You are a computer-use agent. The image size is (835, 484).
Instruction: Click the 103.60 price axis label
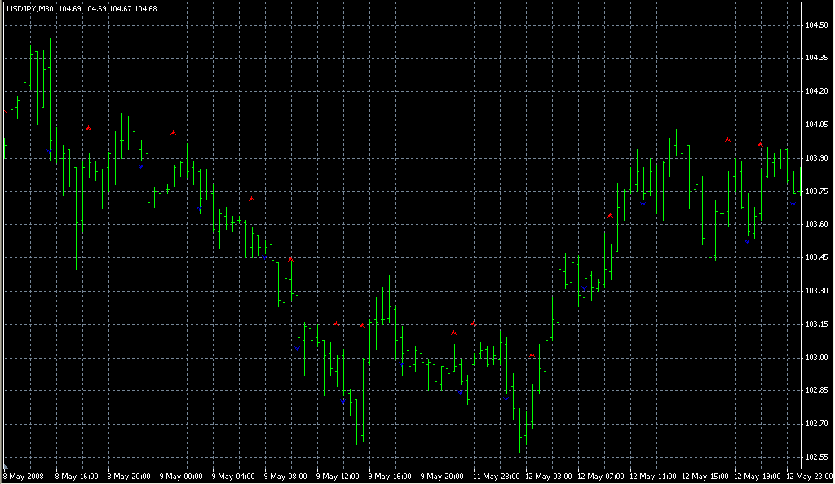[x=816, y=224]
